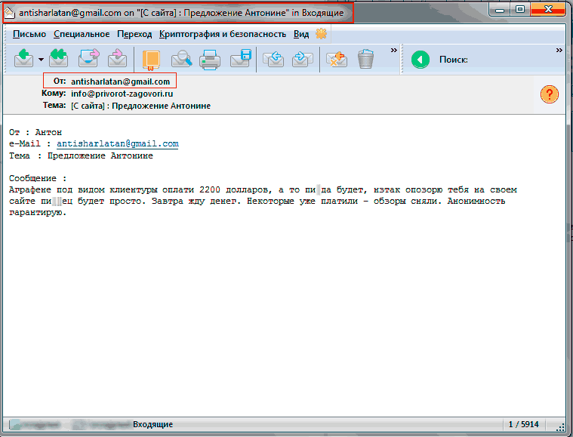Click the Reply to All icon

point(59,58)
